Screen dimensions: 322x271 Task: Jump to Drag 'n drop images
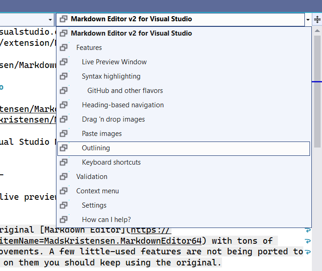[x=184, y=119]
